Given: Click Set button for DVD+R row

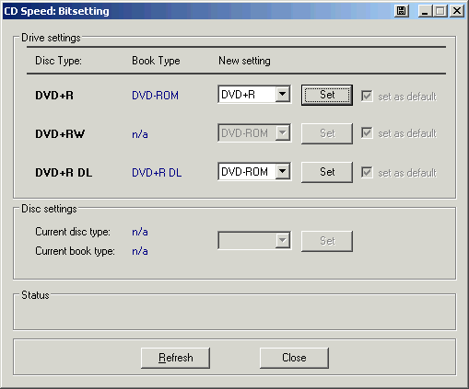Looking at the screenshot, I should click(327, 95).
